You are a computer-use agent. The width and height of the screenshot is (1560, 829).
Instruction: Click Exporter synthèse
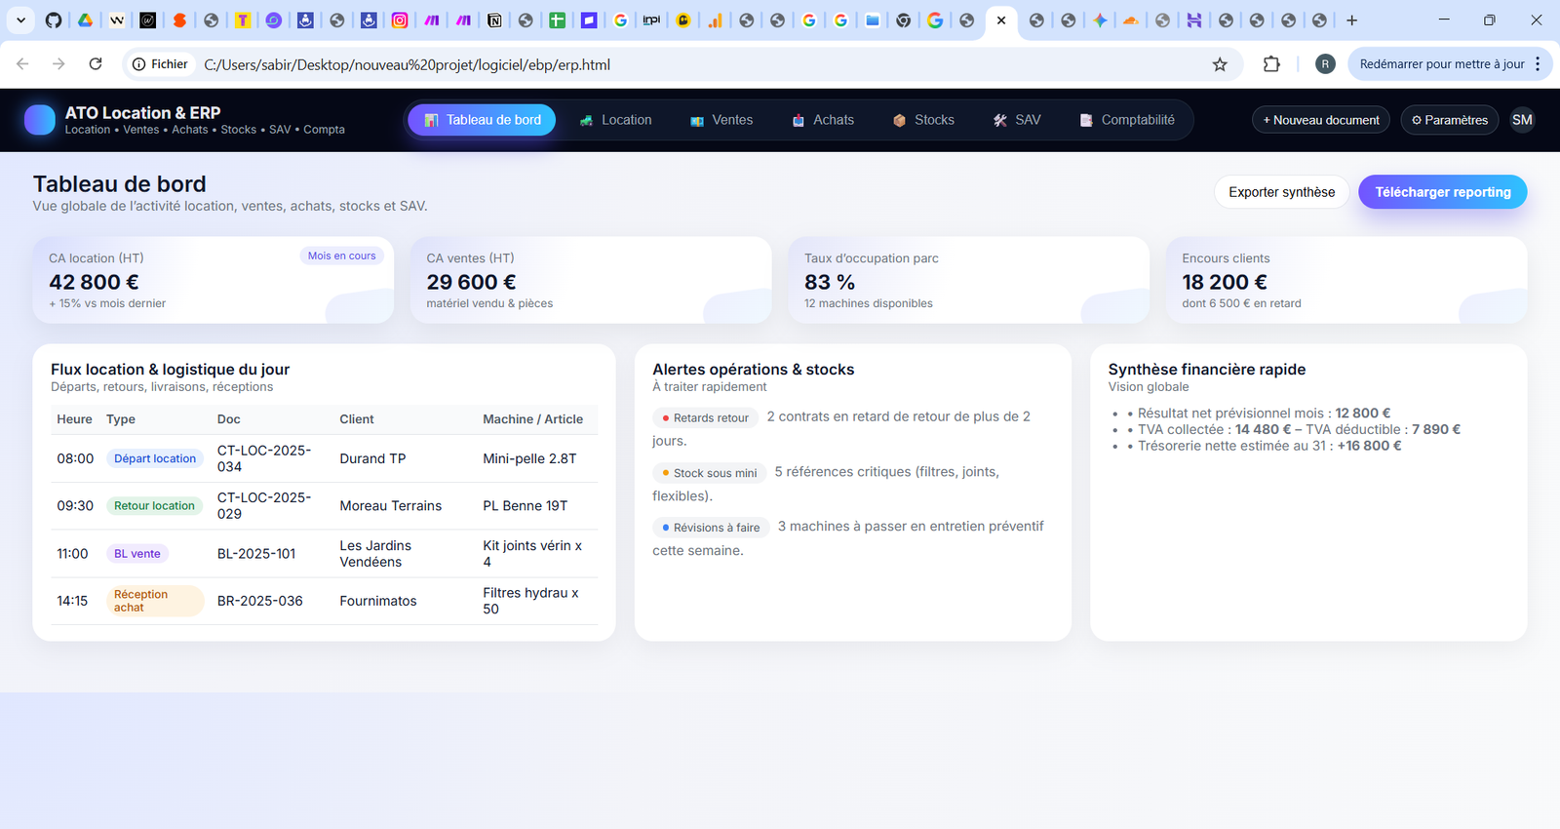pos(1281,192)
